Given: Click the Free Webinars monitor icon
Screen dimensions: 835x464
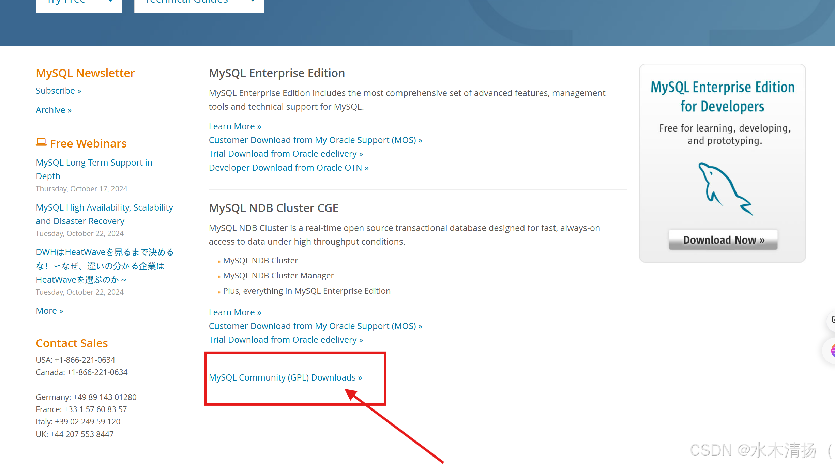Looking at the screenshot, I should [41, 142].
